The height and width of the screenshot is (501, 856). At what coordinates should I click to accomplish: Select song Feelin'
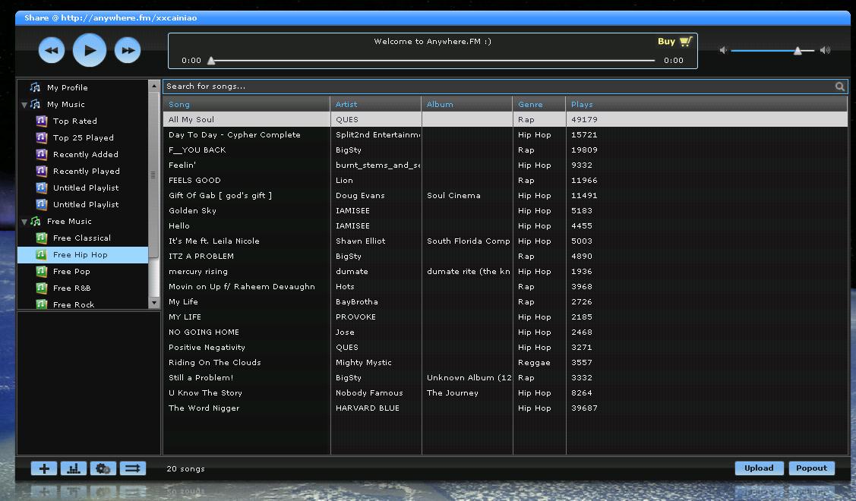click(x=505, y=165)
